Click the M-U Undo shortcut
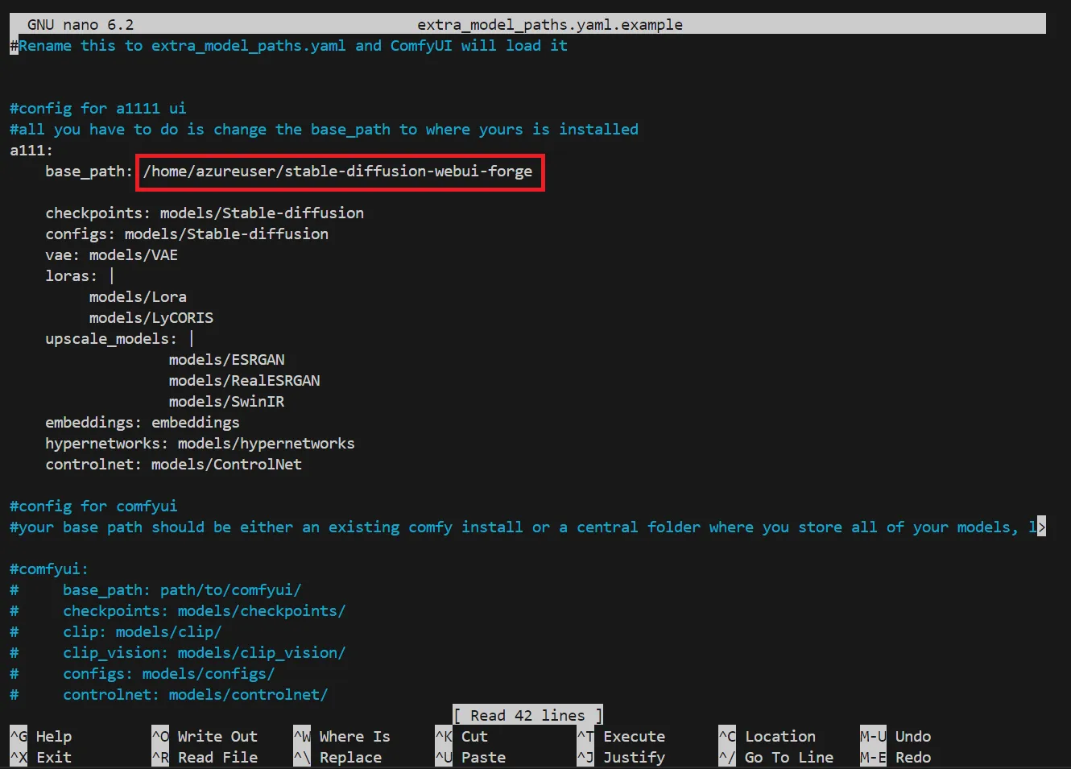The image size is (1071, 769). click(x=895, y=736)
